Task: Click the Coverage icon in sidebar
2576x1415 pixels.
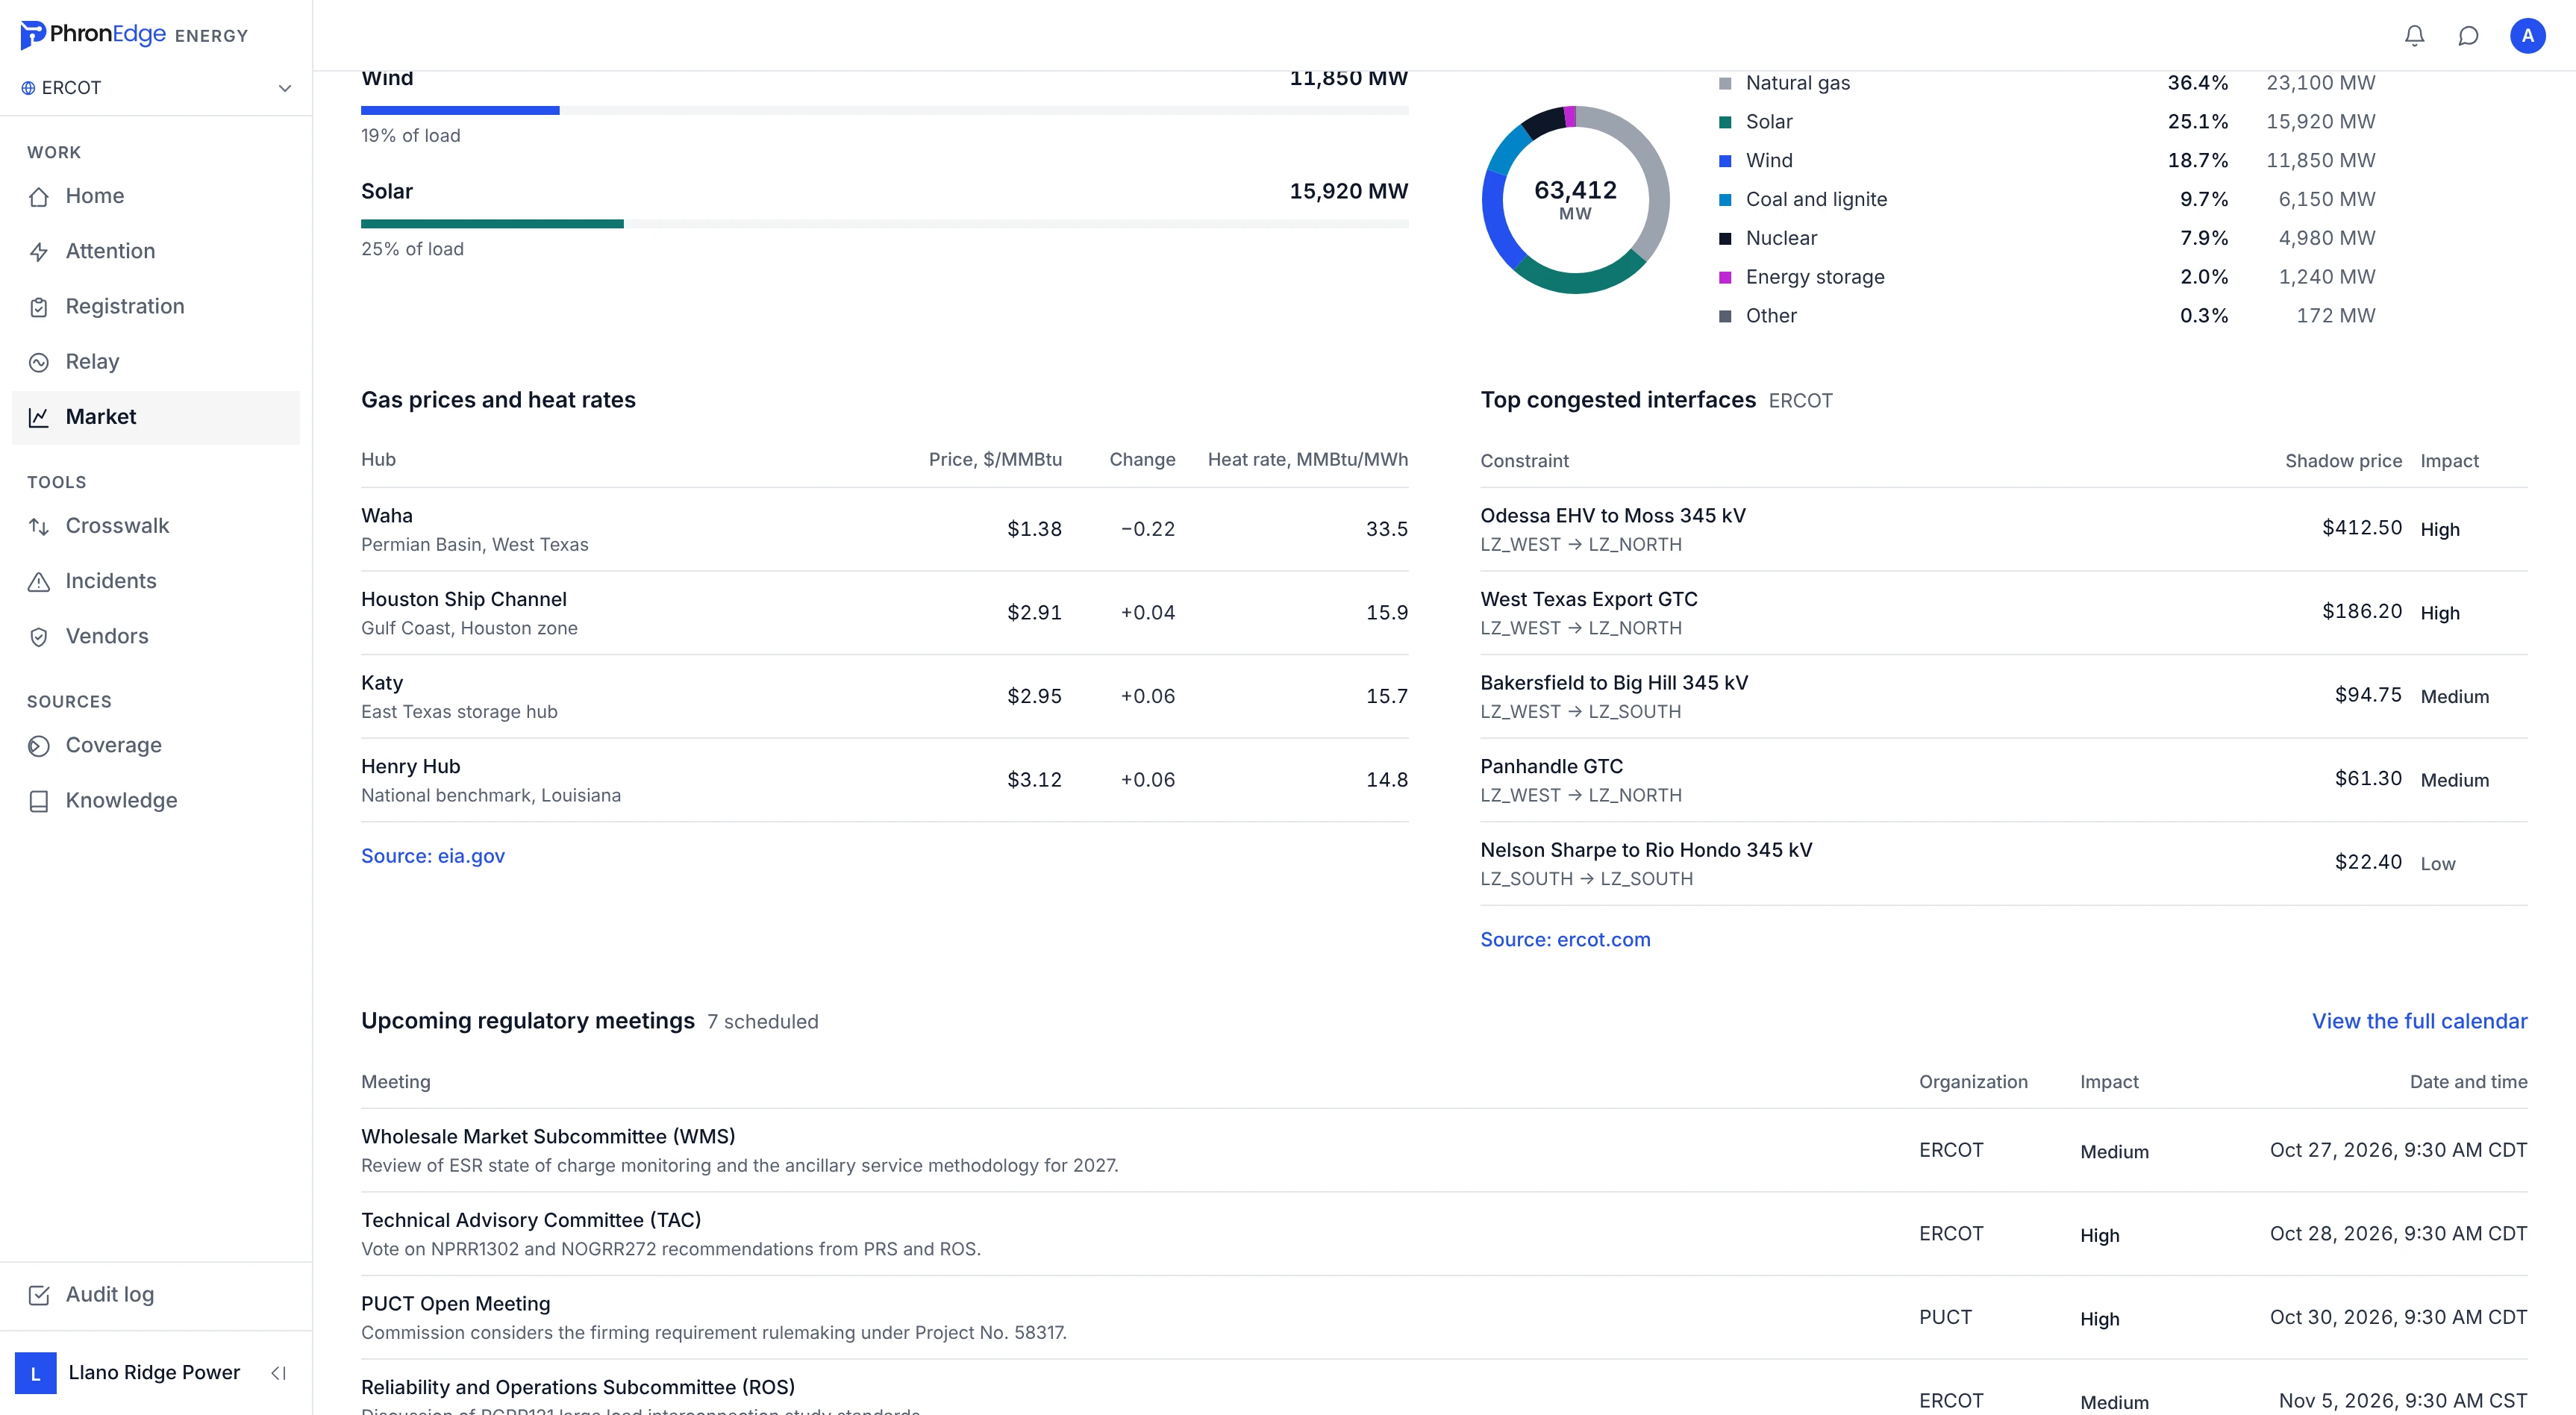Action: coord(39,745)
